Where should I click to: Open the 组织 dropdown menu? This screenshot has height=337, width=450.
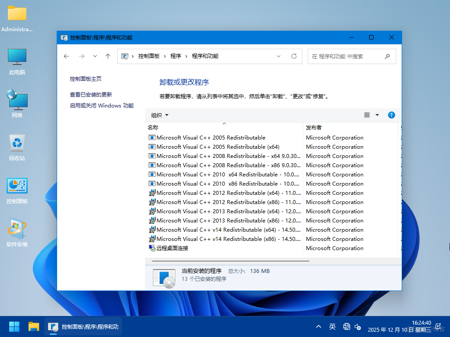(x=159, y=115)
